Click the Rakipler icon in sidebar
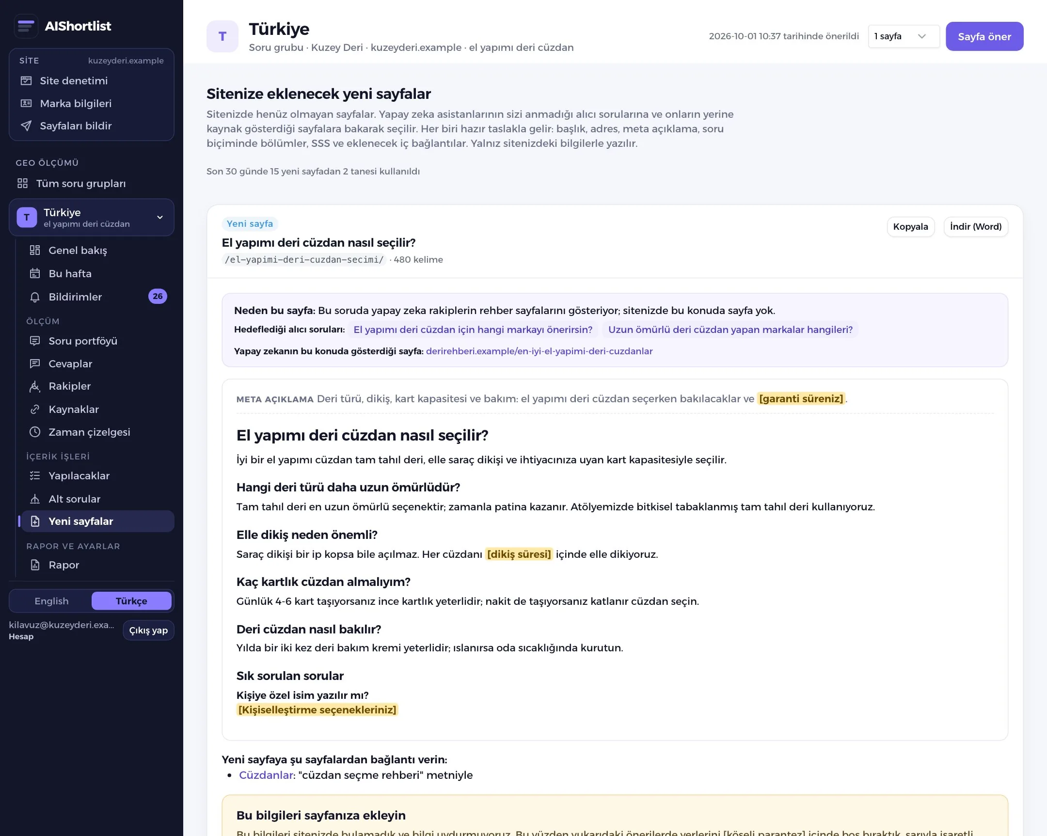The width and height of the screenshot is (1047, 836). coord(35,386)
